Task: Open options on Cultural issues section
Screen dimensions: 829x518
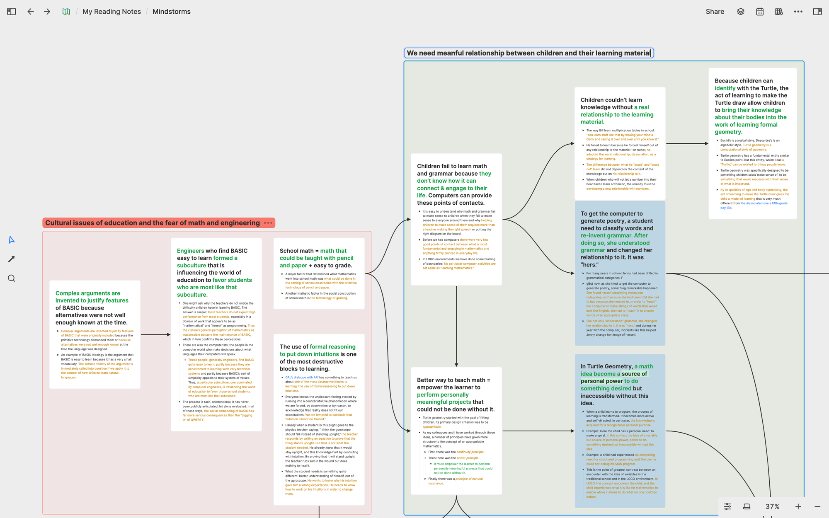Action: coord(268,223)
